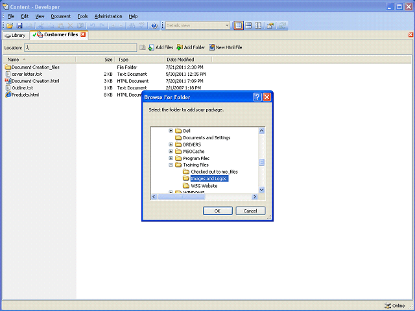Click the dialog's question-mark help button
The height and width of the screenshot is (311, 415).
257,97
